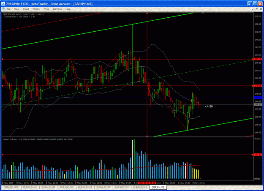Click the '8 May 10:15' time axis label
Screen dimensions: 264x191
coord(22,183)
